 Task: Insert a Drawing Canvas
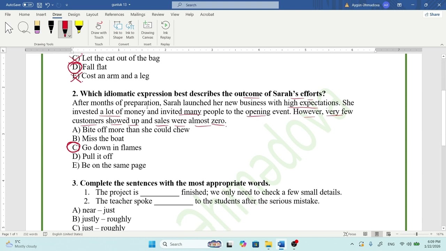(148, 30)
